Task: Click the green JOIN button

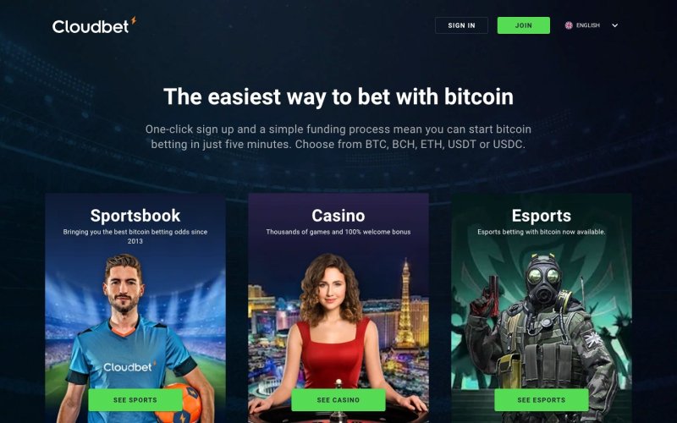Action: click(523, 25)
